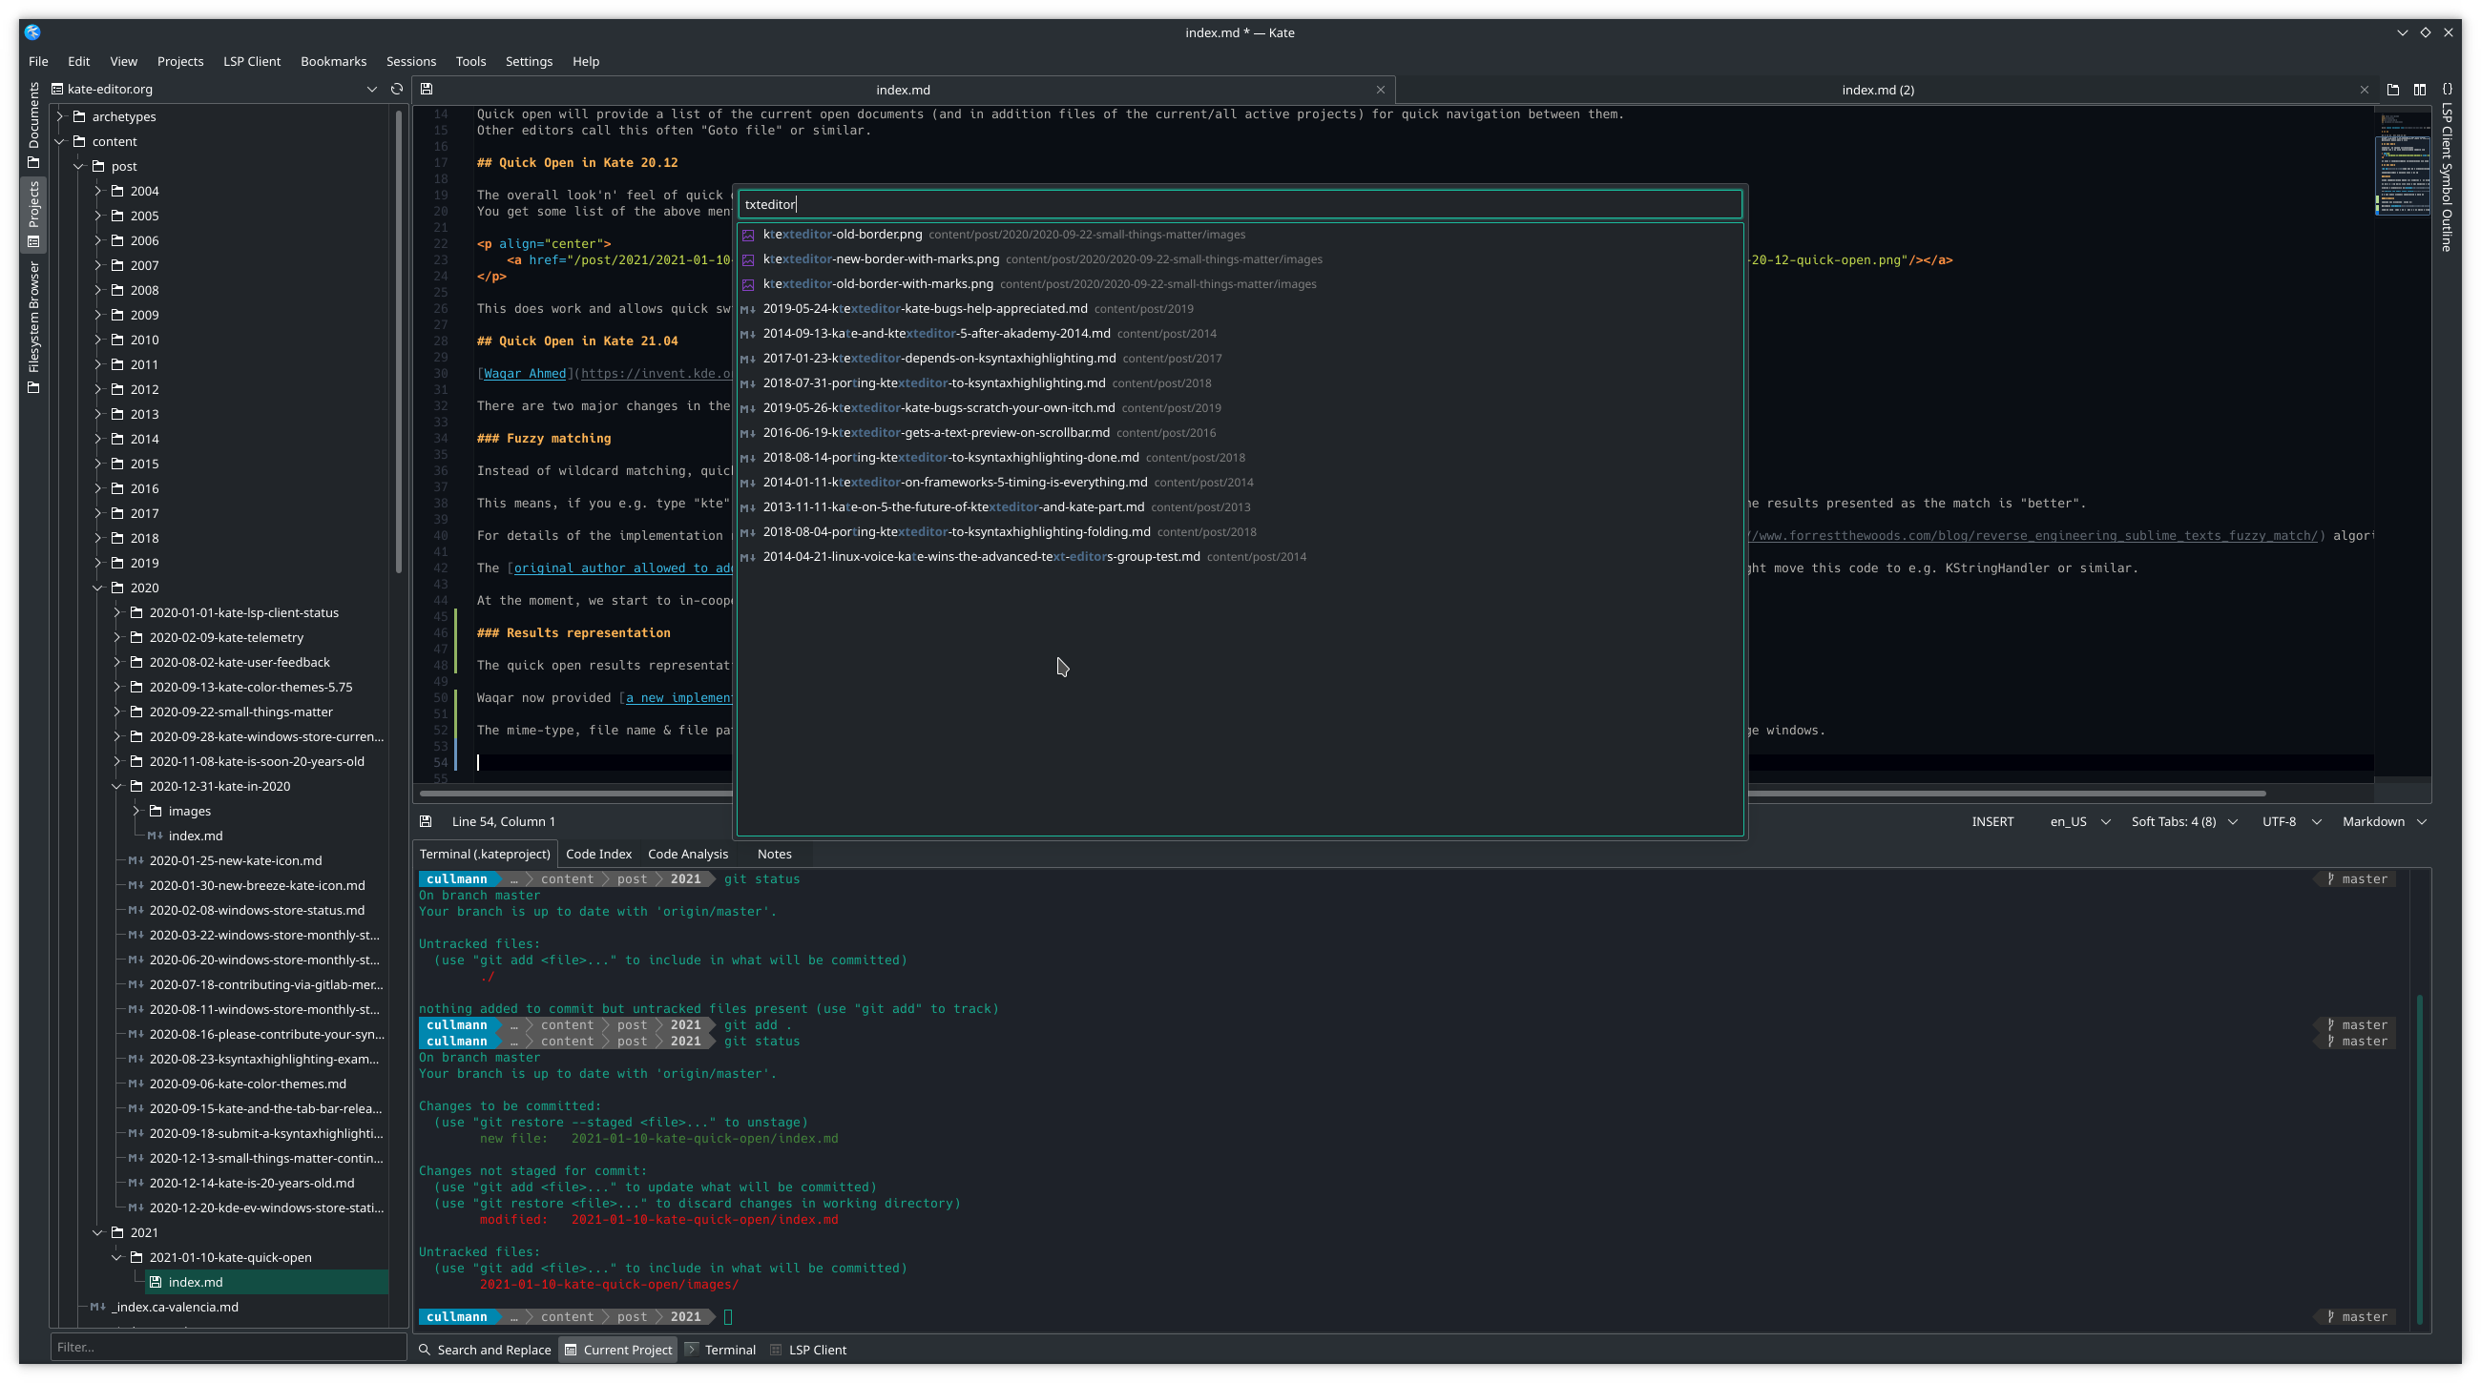Click the Code Analysis tab icon
Viewport: 2481px width, 1383px height.
[x=688, y=854]
